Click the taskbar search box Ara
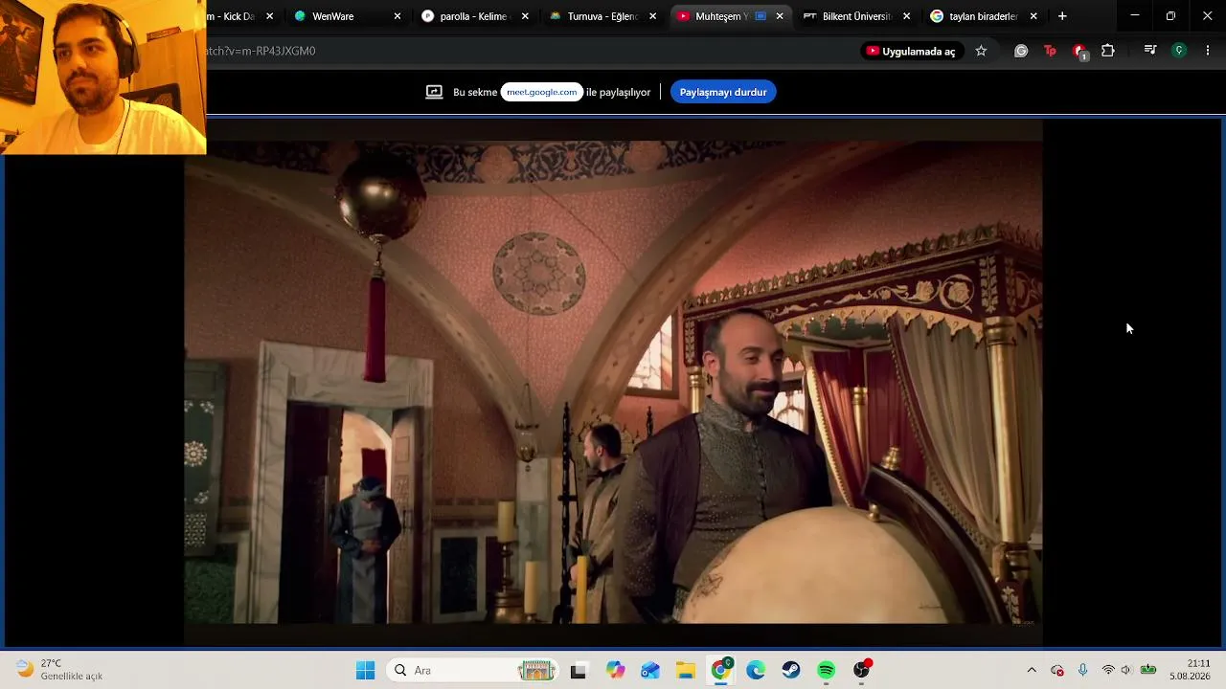This screenshot has height=689, width=1226. (472, 671)
